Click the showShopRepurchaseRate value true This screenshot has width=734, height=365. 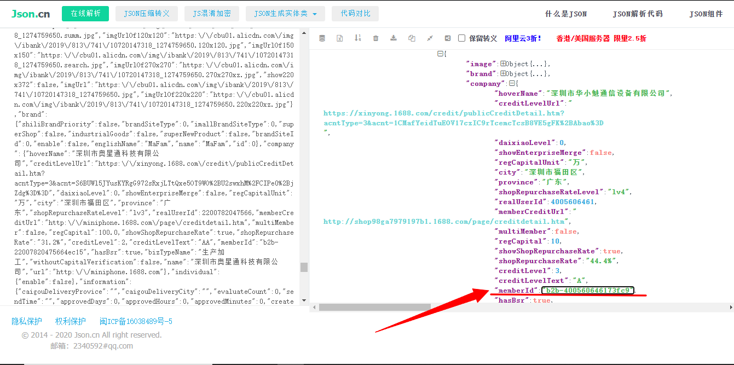611,251
